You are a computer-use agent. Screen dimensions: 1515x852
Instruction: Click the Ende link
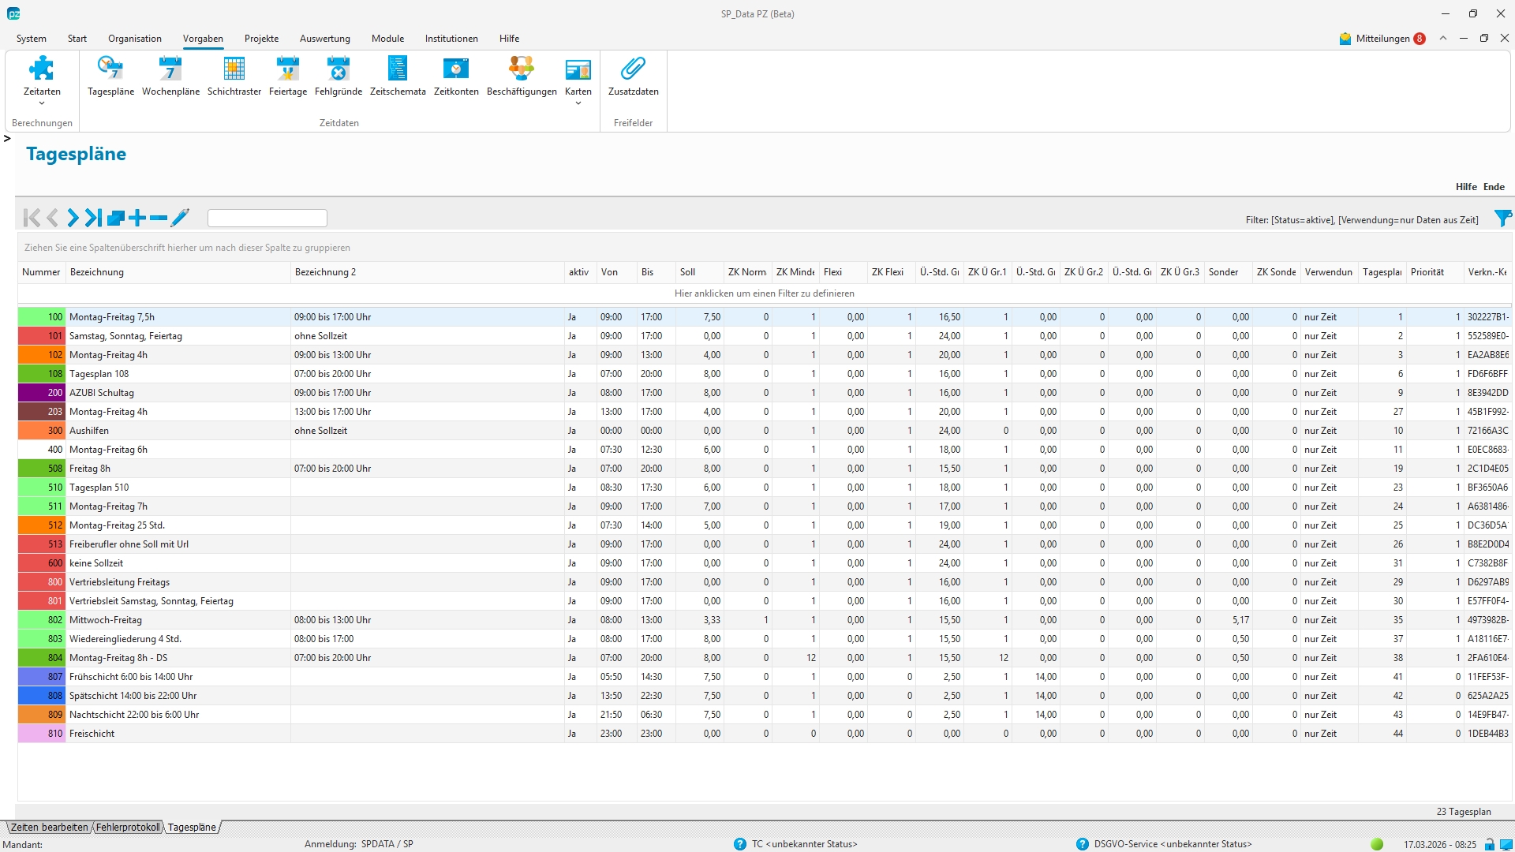pyautogui.click(x=1493, y=187)
